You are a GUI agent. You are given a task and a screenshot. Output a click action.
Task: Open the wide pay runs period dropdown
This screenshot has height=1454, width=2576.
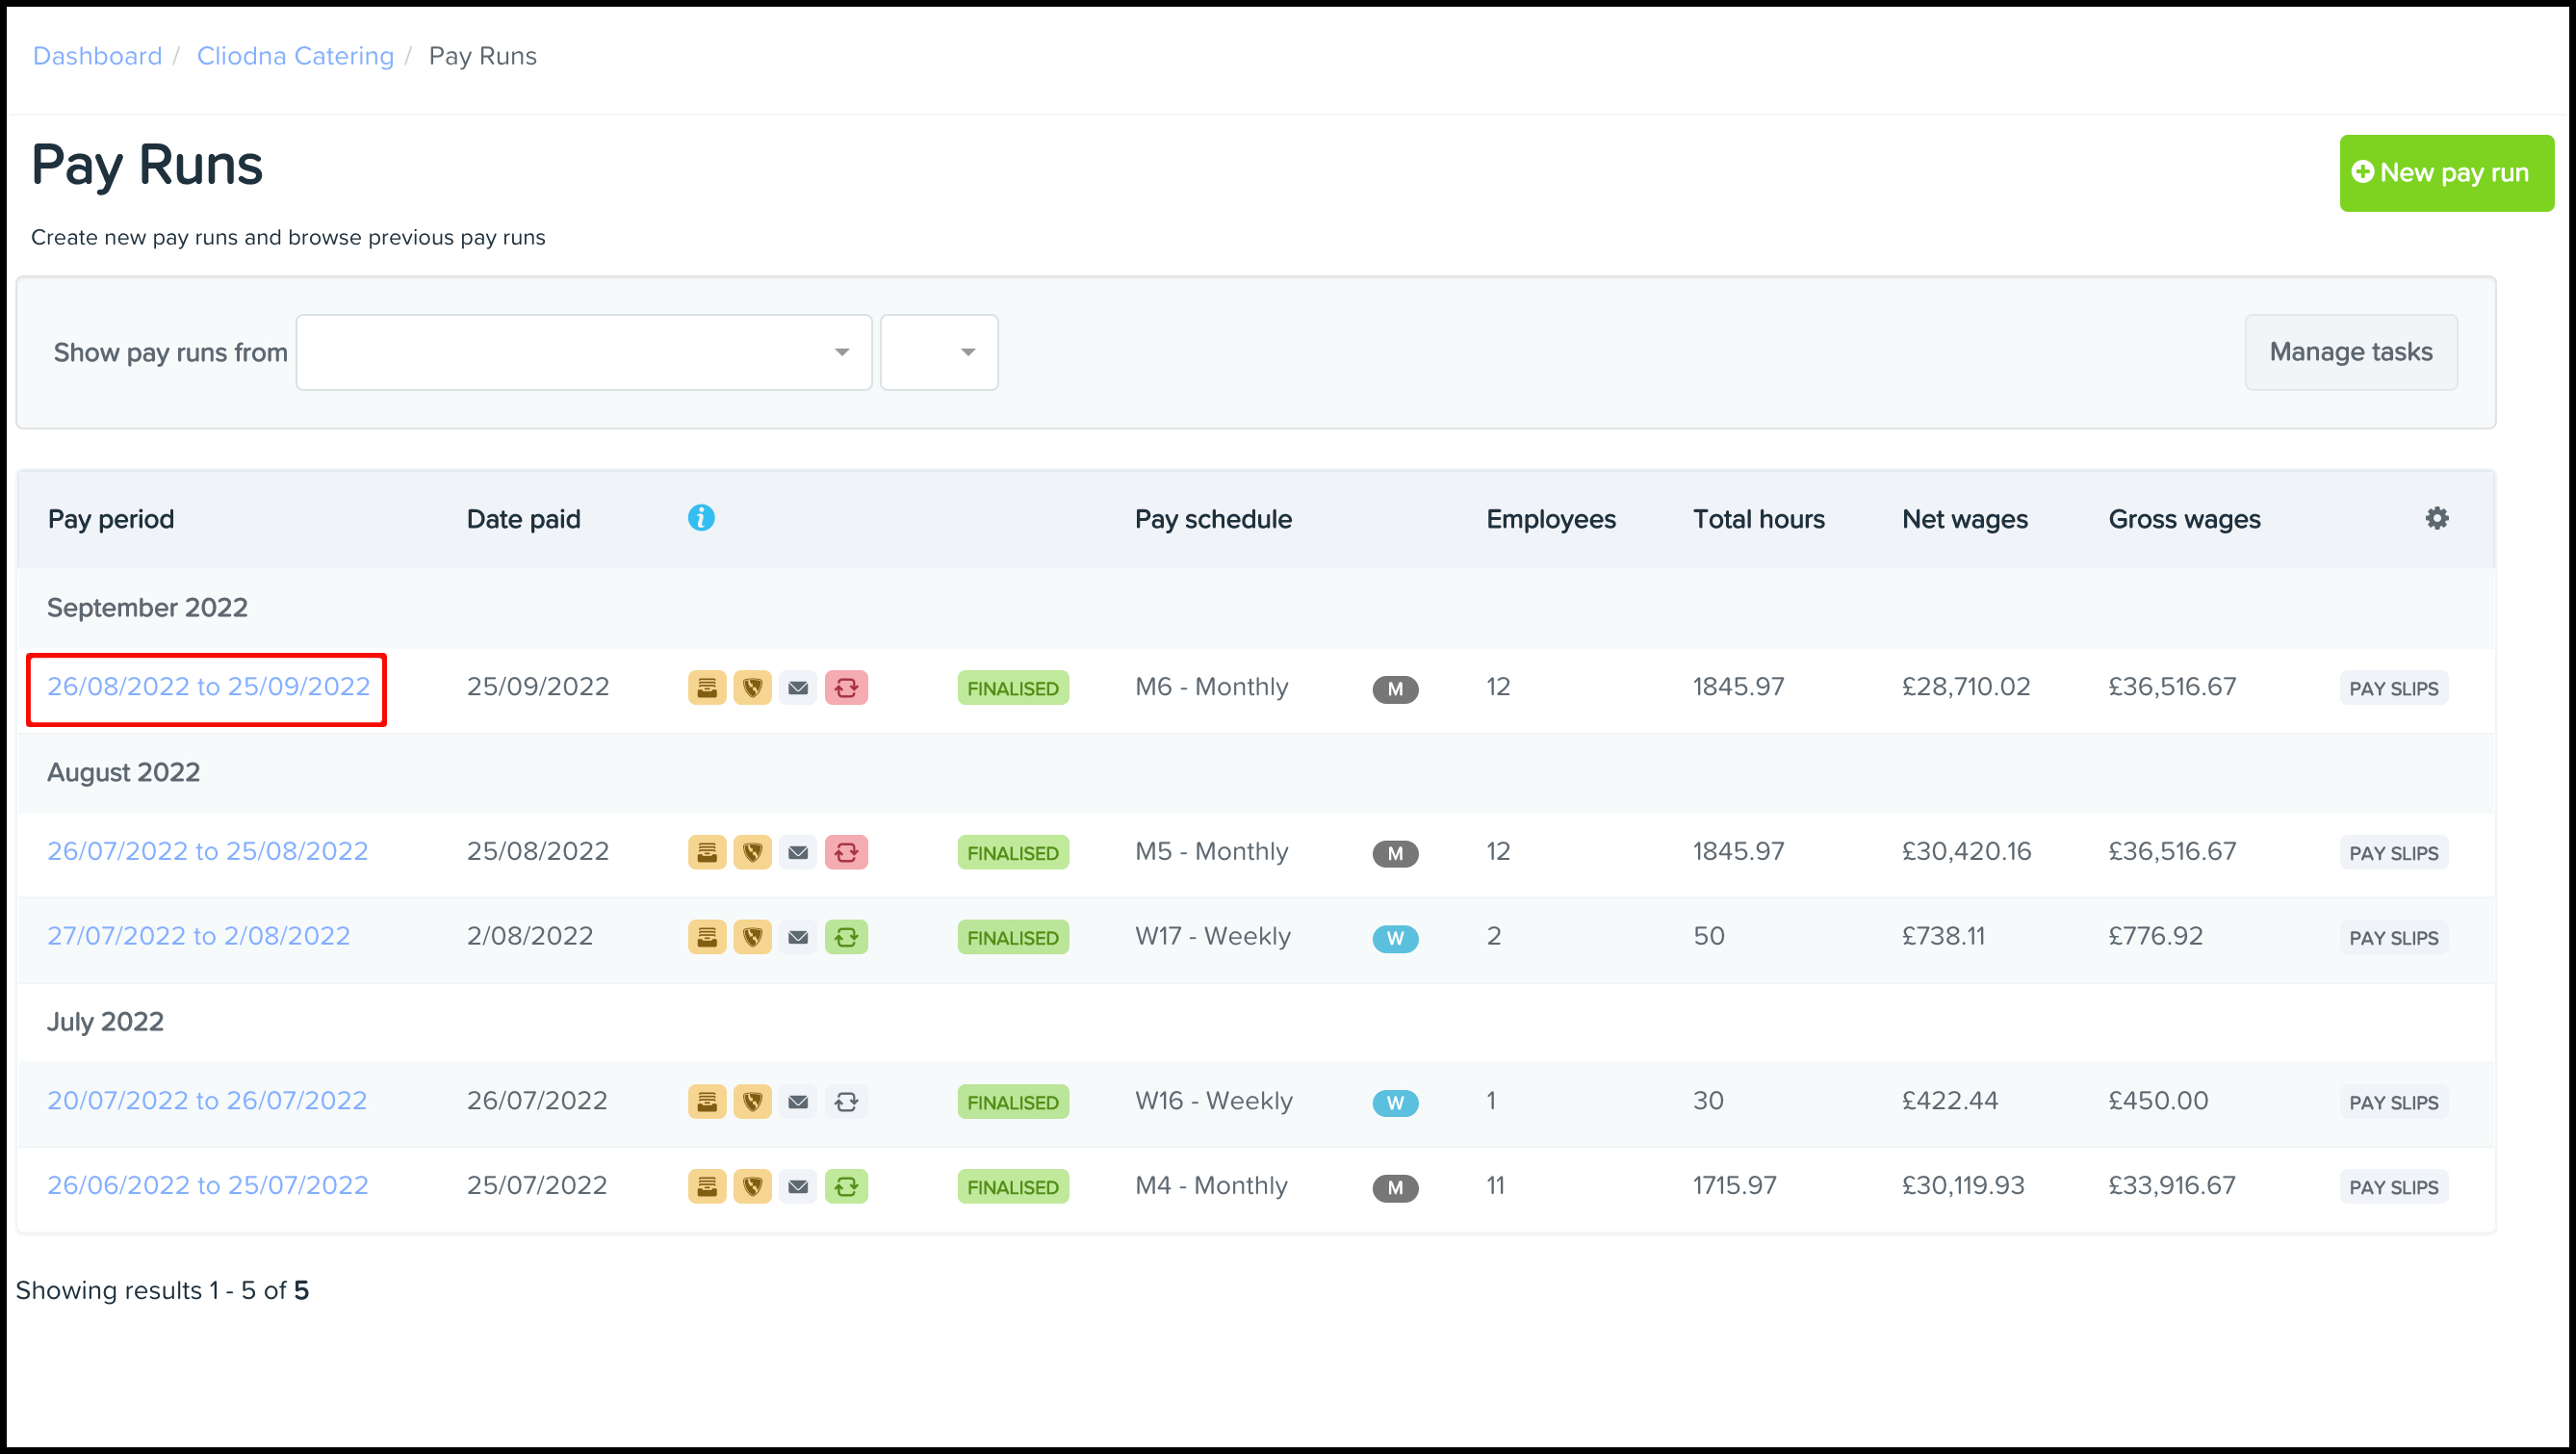click(584, 352)
